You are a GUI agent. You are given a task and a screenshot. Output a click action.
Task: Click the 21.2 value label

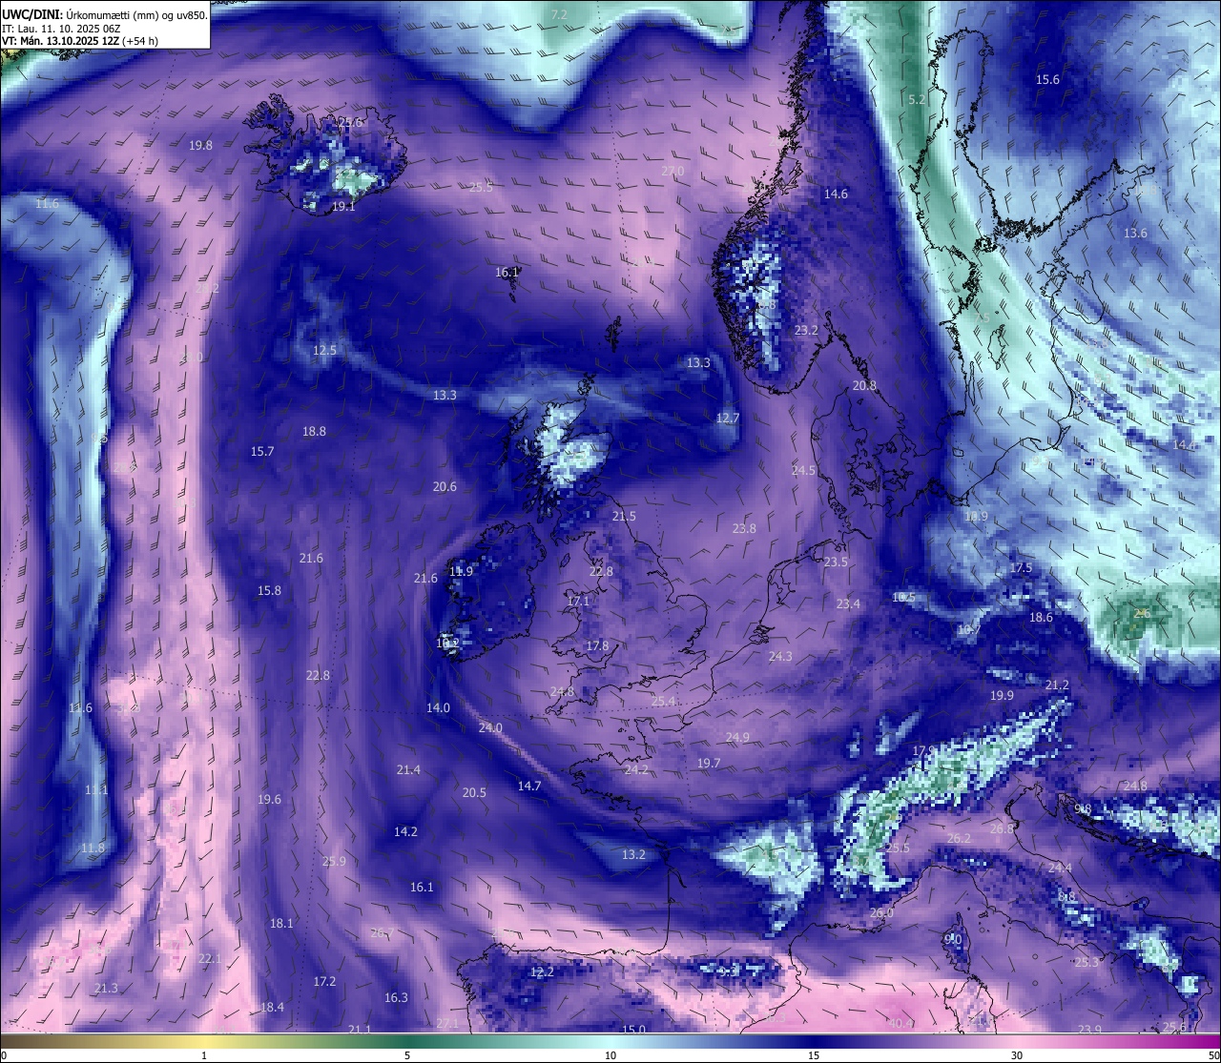click(x=1057, y=685)
